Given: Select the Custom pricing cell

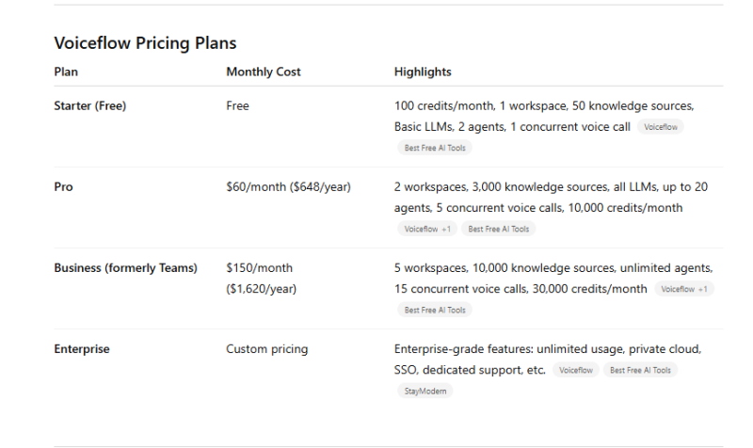Looking at the screenshot, I should tap(266, 349).
